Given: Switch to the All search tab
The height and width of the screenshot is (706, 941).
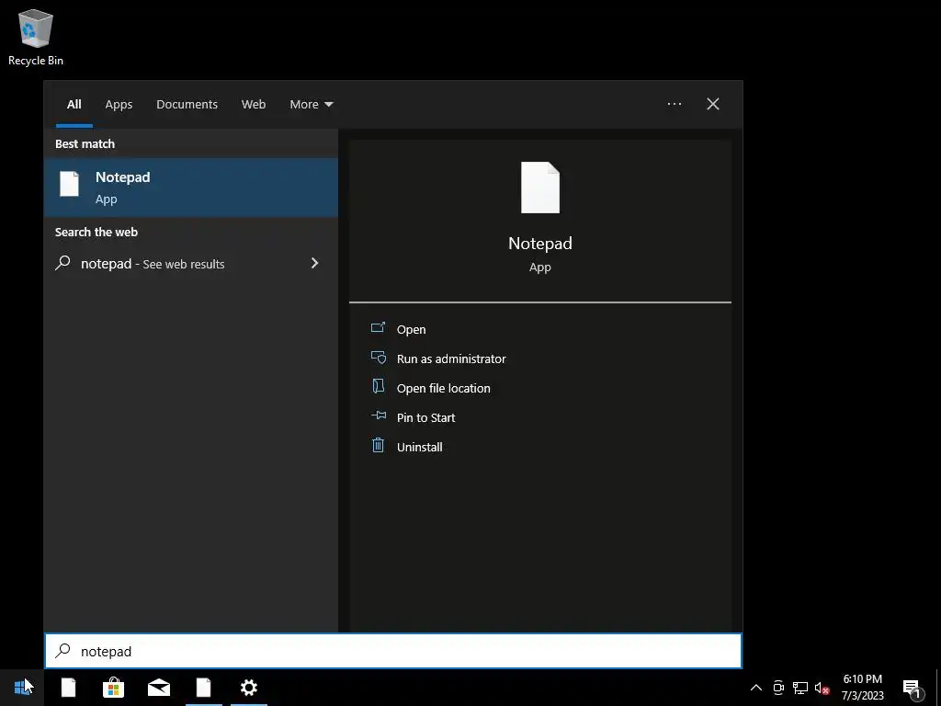Looking at the screenshot, I should point(74,105).
